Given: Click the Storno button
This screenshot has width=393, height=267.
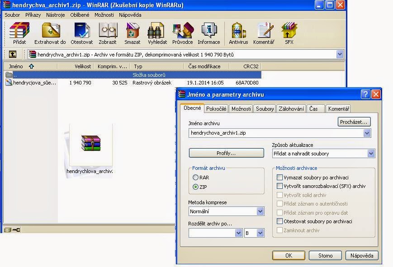Looking at the screenshot, I should pyautogui.click(x=325, y=255).
